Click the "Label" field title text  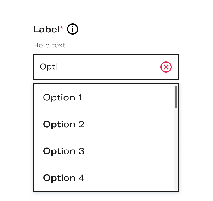tap(46, 29)
